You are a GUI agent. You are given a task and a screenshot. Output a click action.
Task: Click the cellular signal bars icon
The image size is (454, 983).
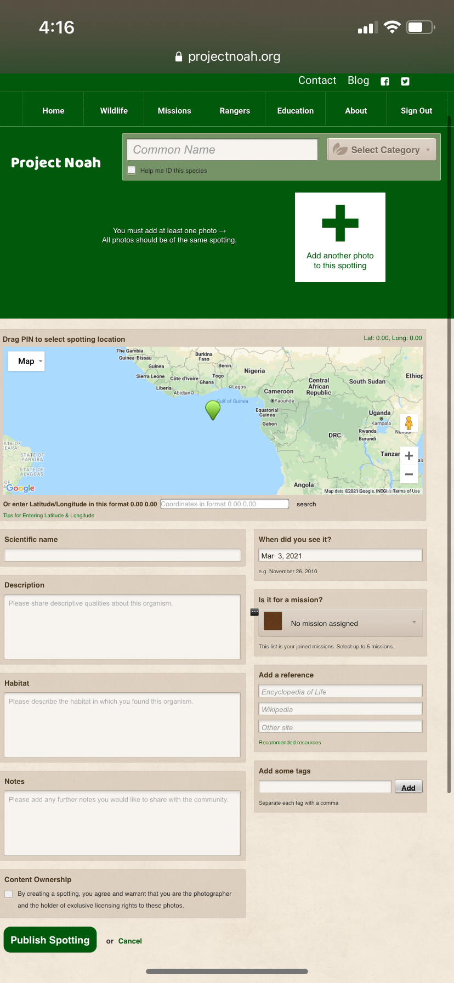[x=368, y=27]
